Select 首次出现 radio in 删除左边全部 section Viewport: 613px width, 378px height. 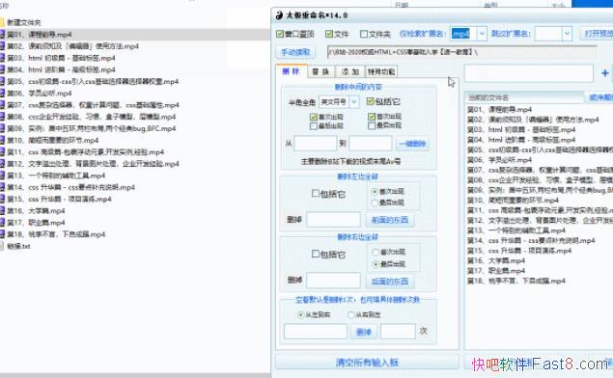pyautogui.click(x=375, y=192)
